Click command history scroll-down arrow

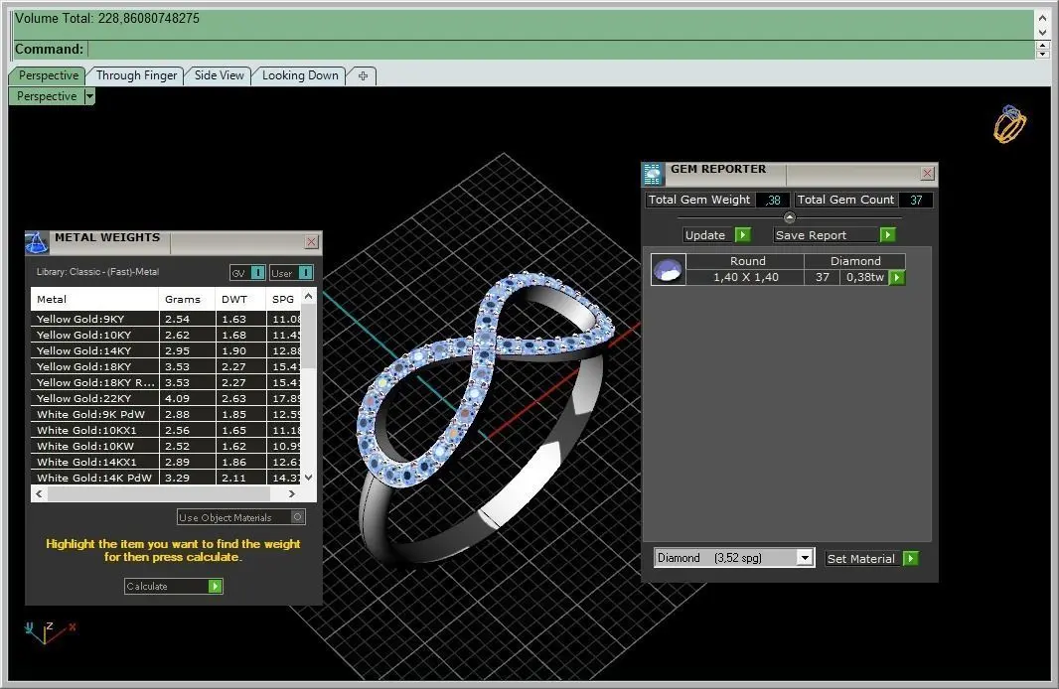(x=1042, y=32)
